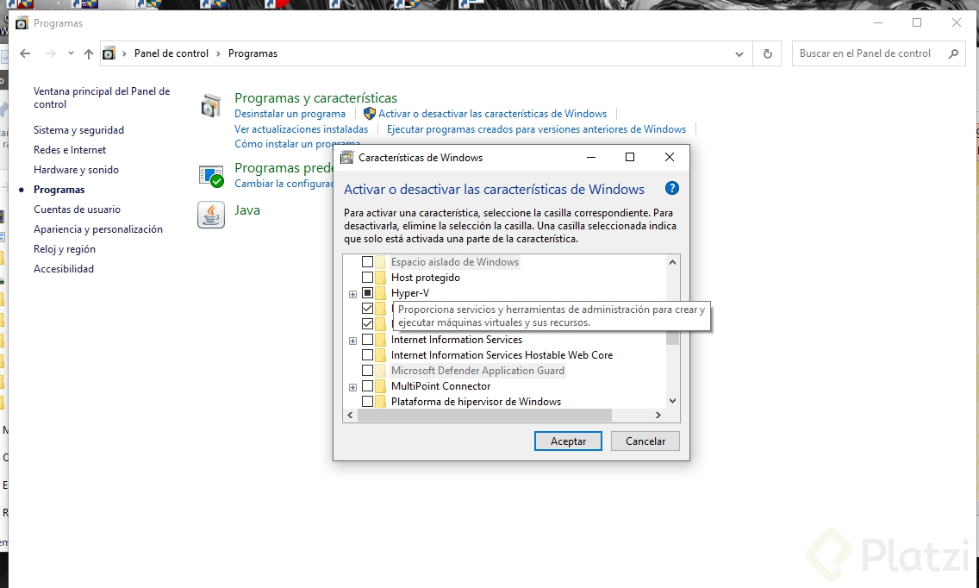Cancel the Características de Windows dialog
The width and height of the screenshot is (979, 588).
645,441
